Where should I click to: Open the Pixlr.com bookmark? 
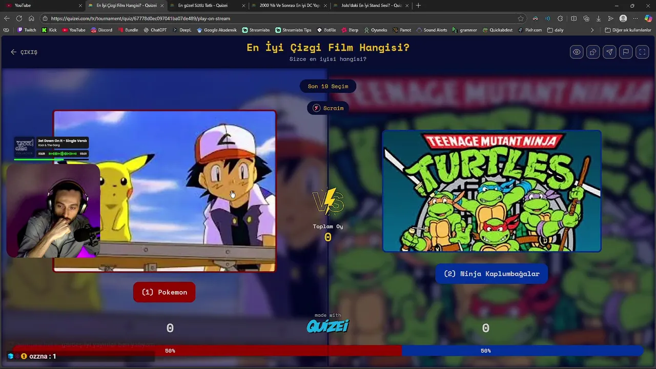pyautogui.click(x=530, y=30)
